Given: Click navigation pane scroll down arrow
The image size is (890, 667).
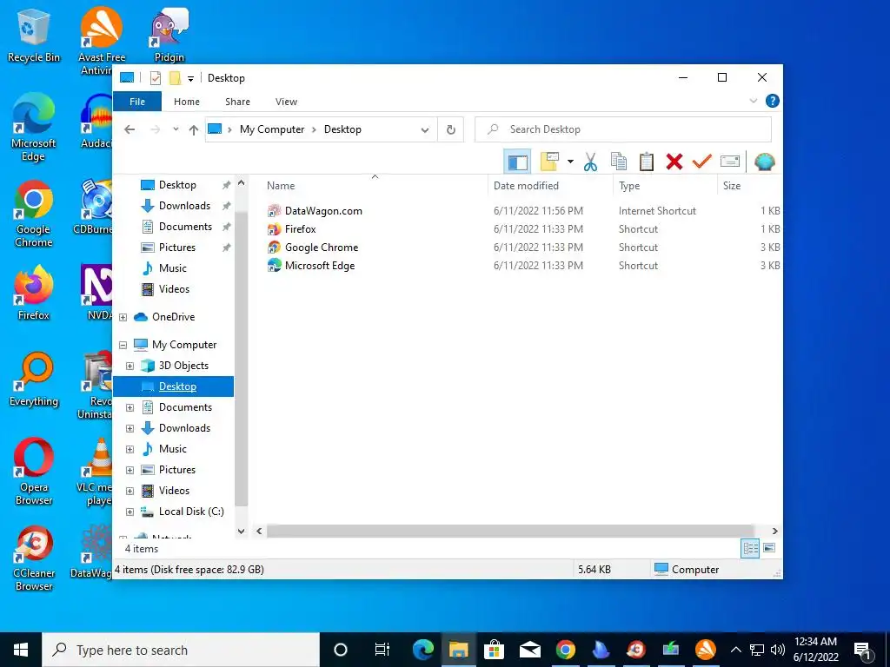Looking at the screenshot, I should click(x=242, y=532).
